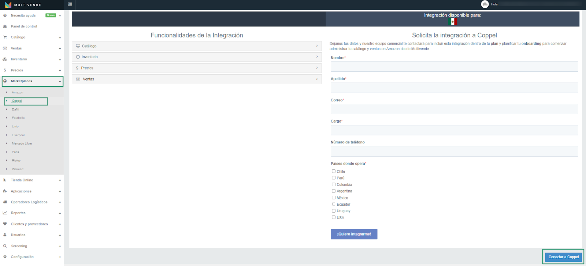Click the Hola greeting text in header
The image size is (586, 266).
(494, 4)
